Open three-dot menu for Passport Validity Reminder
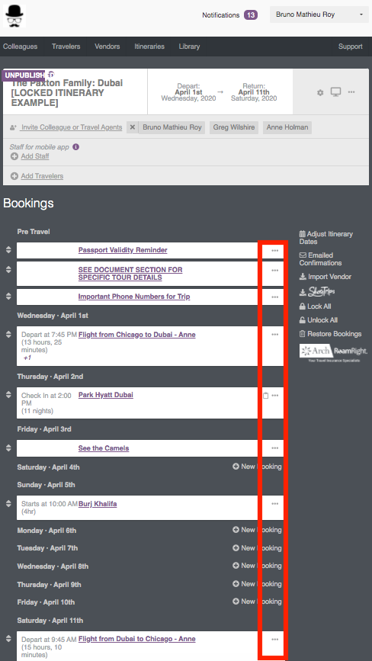 [x=275, y=250]
